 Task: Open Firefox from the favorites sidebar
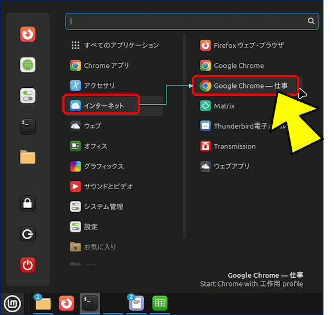pyautogui.click(x=28, y=35)
